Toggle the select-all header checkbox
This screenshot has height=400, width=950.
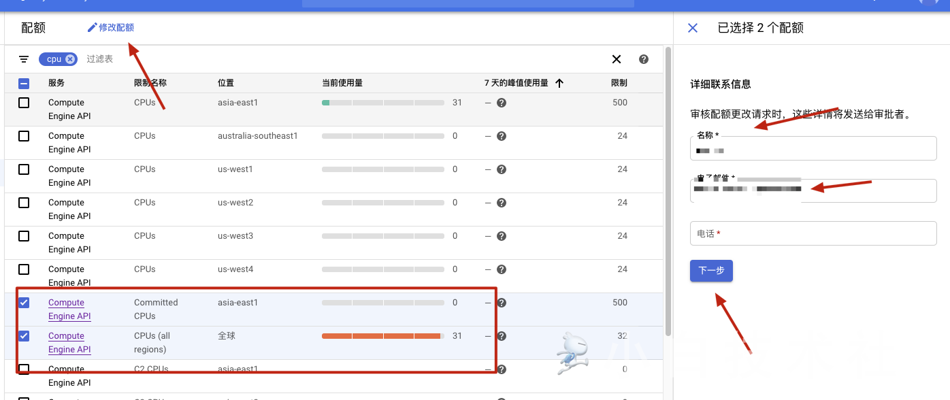pyautogui.click(x=24, y=84)
